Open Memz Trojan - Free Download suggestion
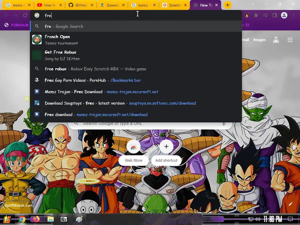 click(136, 92)
